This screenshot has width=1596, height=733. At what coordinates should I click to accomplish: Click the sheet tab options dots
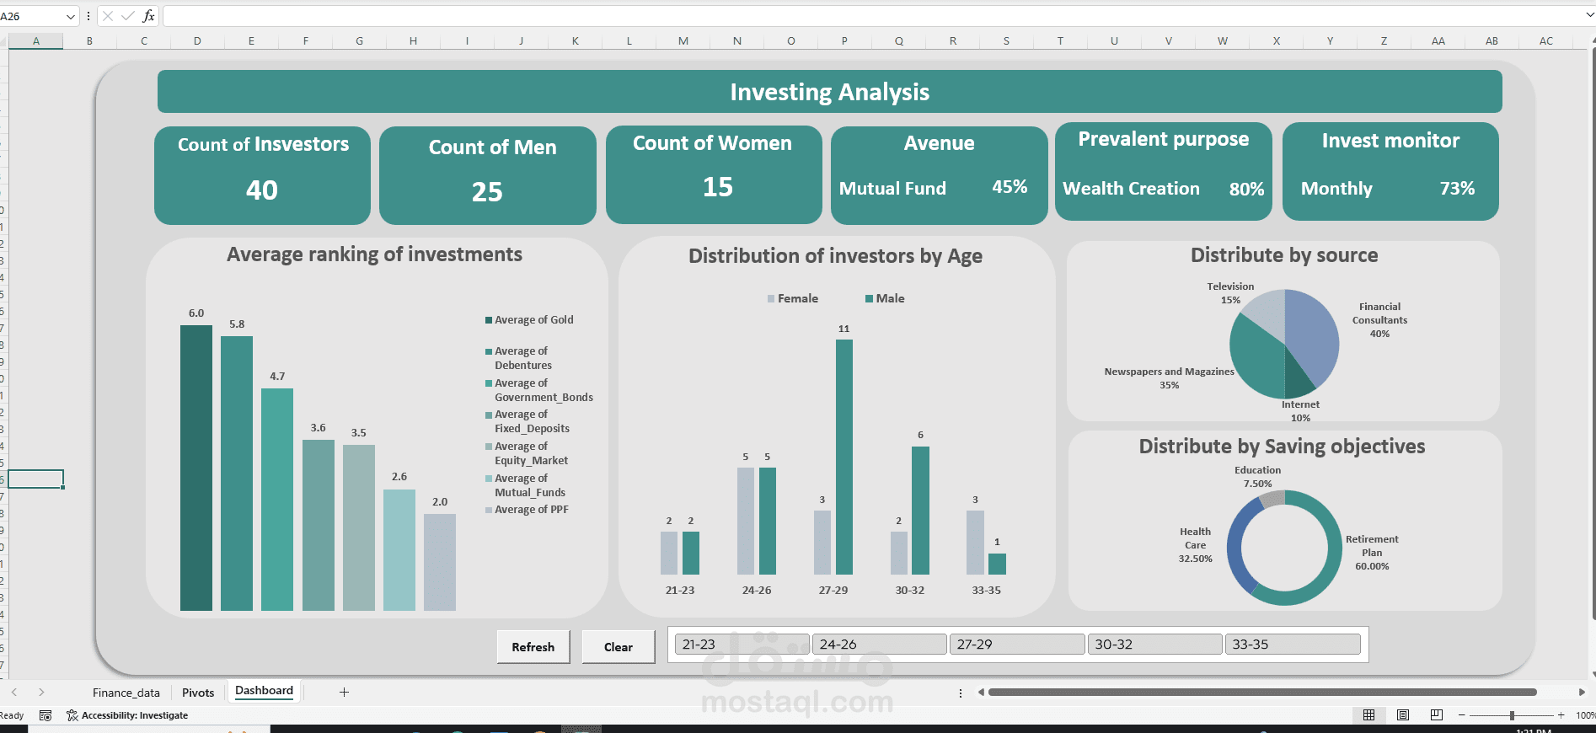(x=961, y=693)
